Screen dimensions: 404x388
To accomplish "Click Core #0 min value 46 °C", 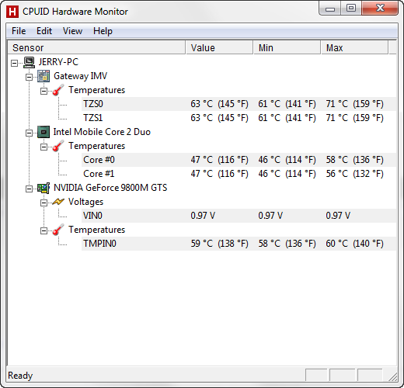I will 287,160.
